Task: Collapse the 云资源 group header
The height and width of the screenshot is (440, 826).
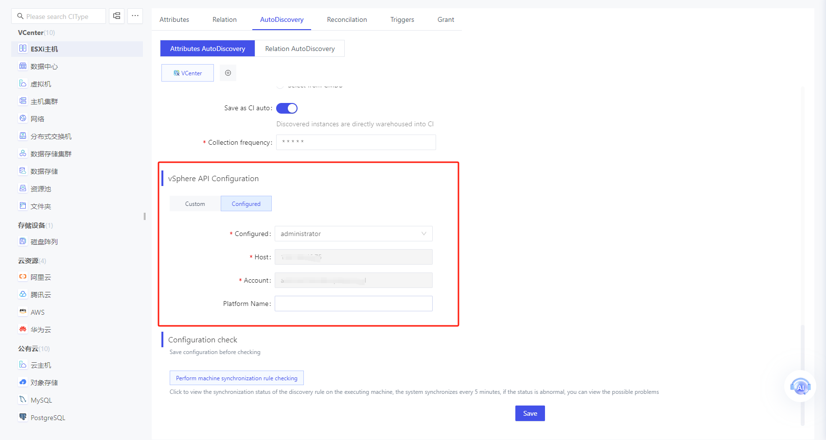Action: pos(32,261)
